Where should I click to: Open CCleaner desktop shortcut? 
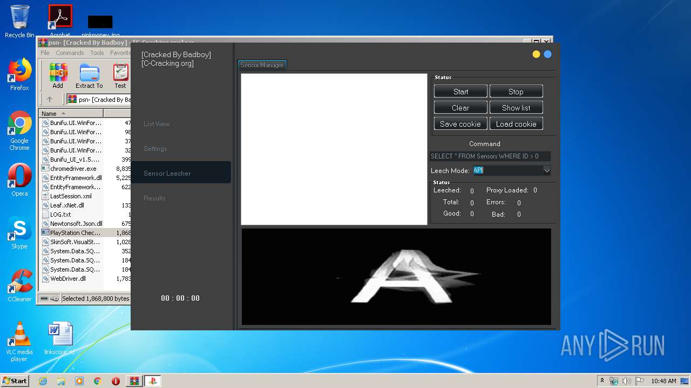tap(19, 286)
